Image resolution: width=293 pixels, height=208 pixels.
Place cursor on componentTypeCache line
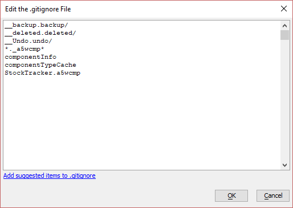click(x=40, y=65)
